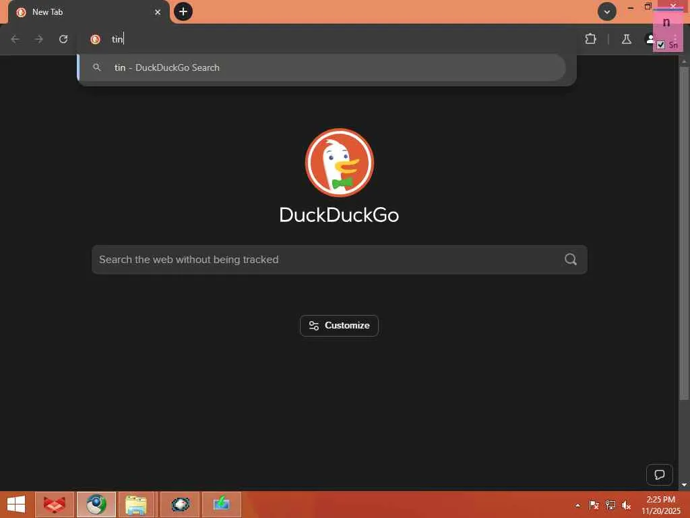Open the red fox app in taskbar
Viewport: 690px width, 518px height.
click(x=54, y=505)
